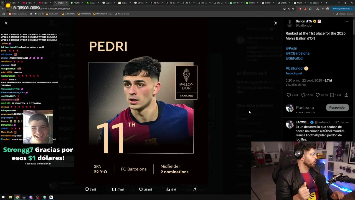The width and height of the screenshot is (355, 200).
Task: Open the MARCADOR 1 bookmark
Action: pyautogui.click(x=53, y=14)
